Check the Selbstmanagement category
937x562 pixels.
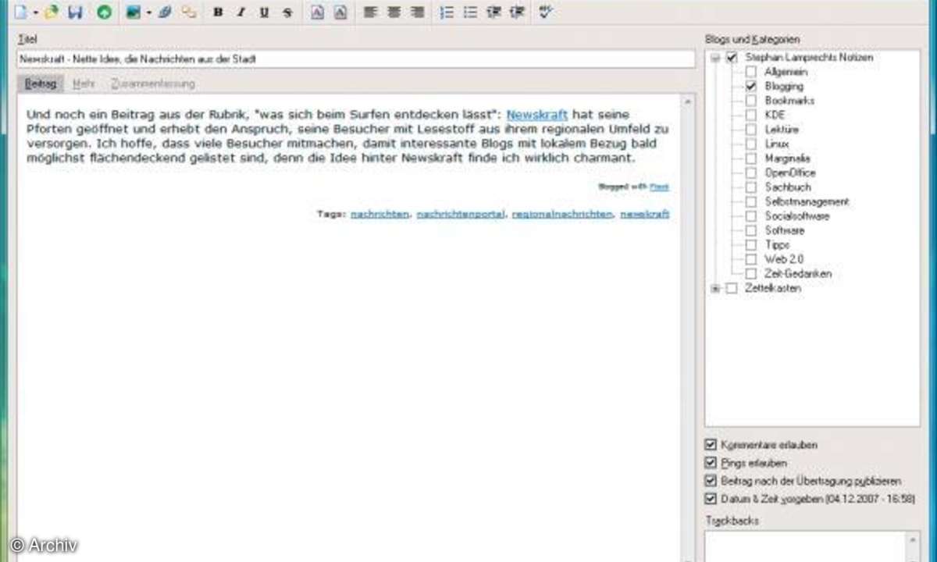pos(750,202)
